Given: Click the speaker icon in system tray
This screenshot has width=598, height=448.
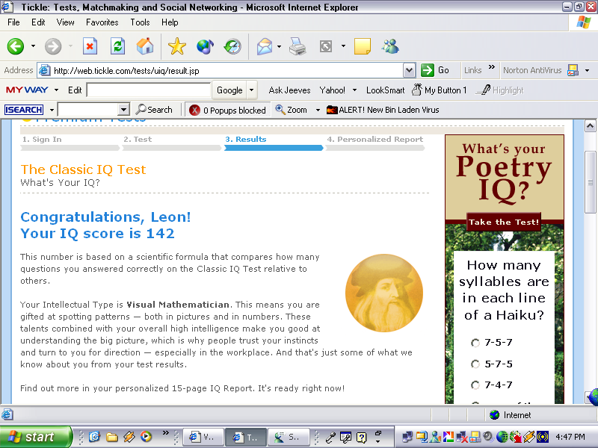Looking at the screenshot, I should click(x=488, y=436).
